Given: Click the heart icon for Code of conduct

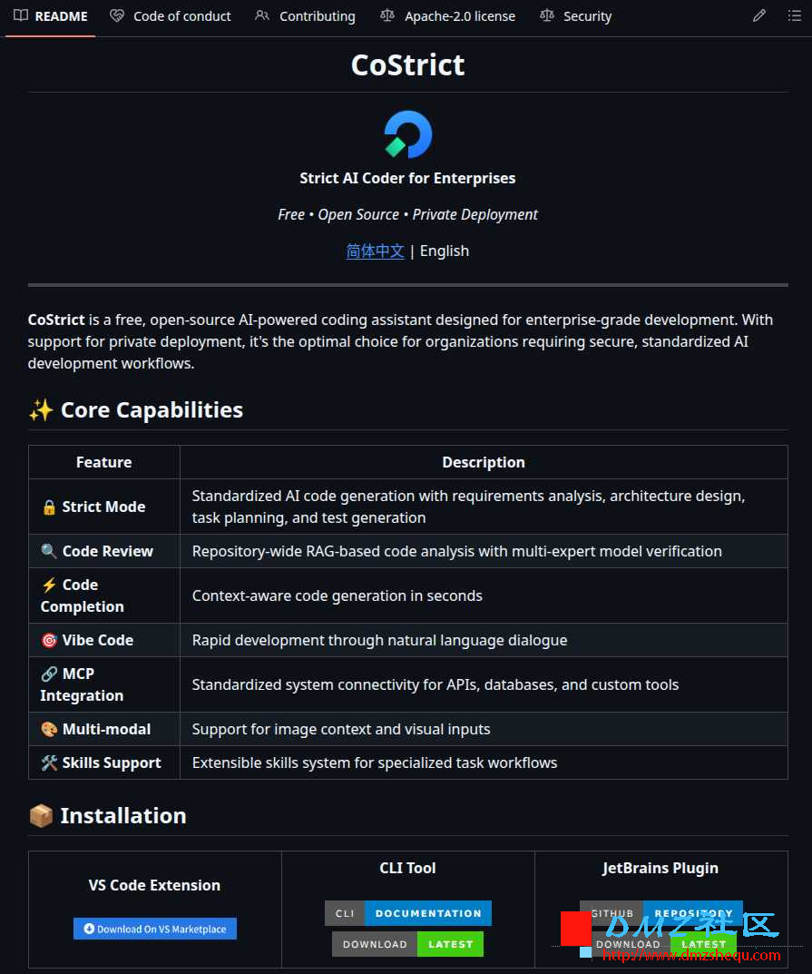Looking at the screenshot, I should (117, 16).
